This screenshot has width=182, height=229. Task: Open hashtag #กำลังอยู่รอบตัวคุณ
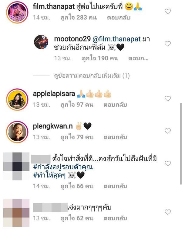[x=63, y=167]
